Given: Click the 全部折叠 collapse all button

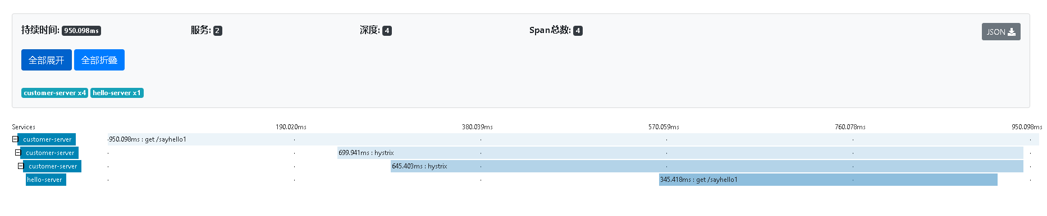Looking at the screenshot, I should (x=99, y=60).
